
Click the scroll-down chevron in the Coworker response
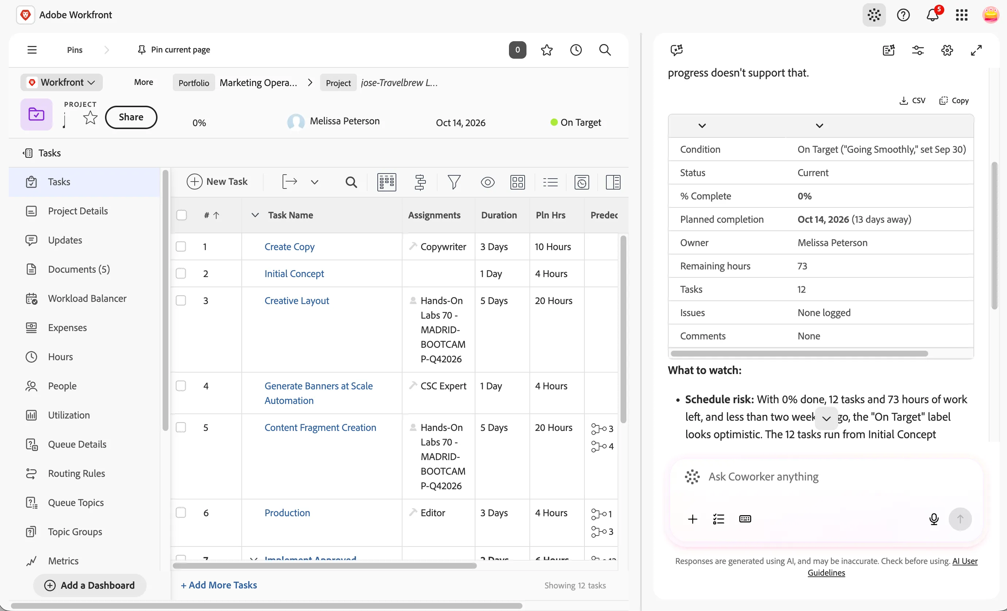point(826,418)
